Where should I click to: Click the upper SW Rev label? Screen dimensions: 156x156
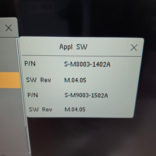point(38,80)
